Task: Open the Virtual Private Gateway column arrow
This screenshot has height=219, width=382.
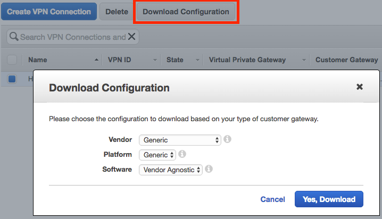Action: [304, 60]
